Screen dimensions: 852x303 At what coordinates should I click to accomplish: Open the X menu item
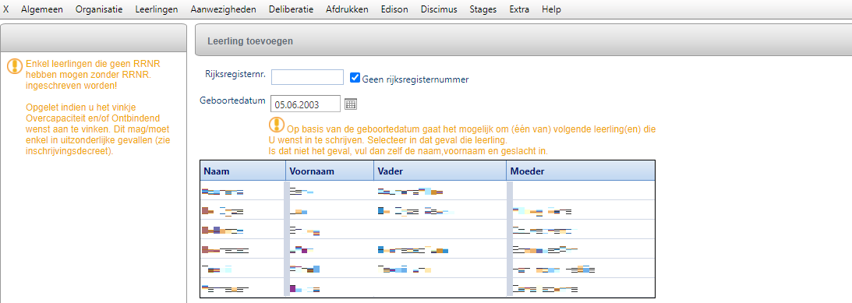tap(6, 9)
